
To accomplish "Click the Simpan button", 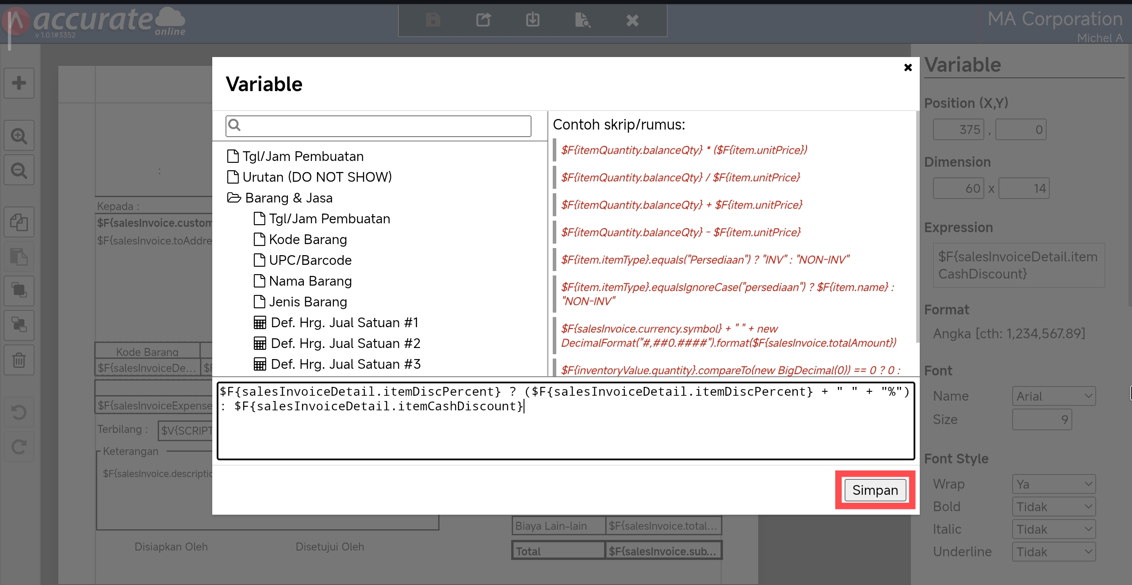I will pos(875,490).
